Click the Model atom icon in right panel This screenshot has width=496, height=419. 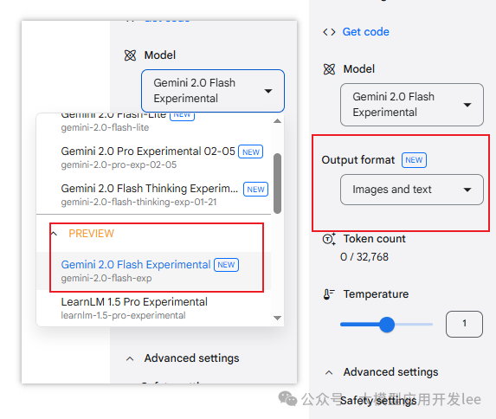(329, 69)
